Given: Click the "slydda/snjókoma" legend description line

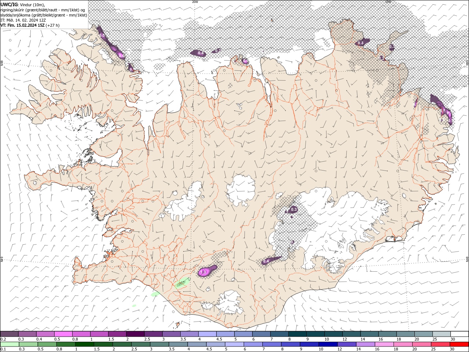Looking at the screenshot, I should (44, 15).
